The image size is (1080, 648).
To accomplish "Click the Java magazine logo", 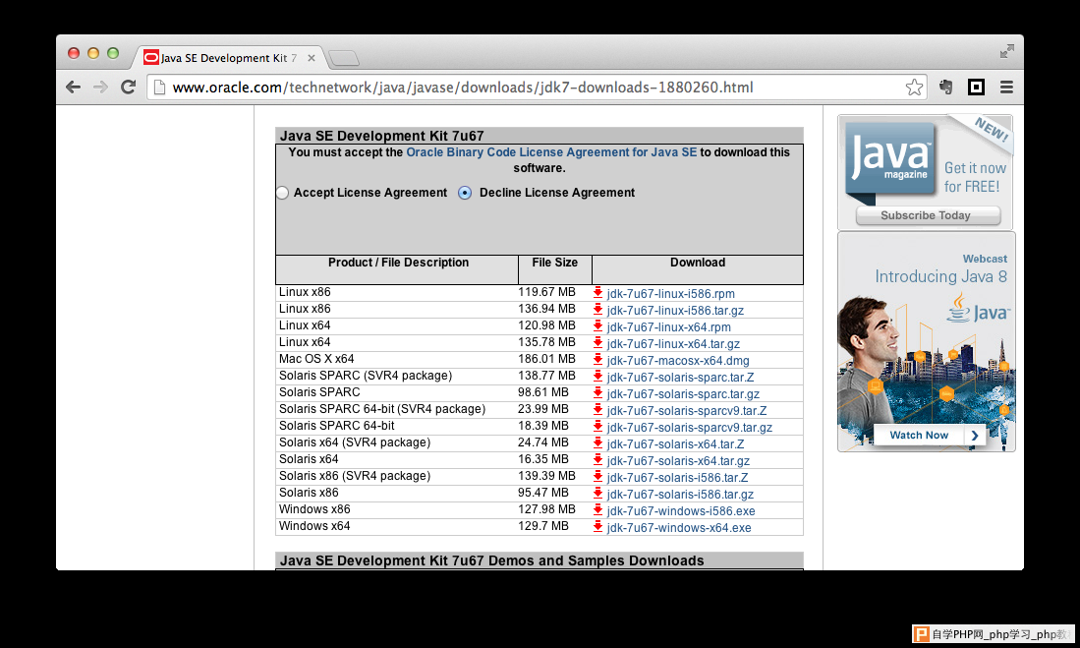I will (x=890, y=159).
